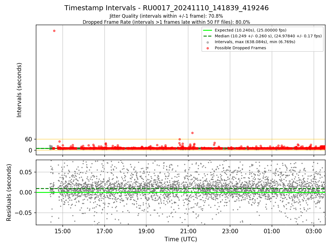Click the '19:00' time tick label
Image resolution: width=333 pixels, height=249 pixels.
[x=146, y=231]
